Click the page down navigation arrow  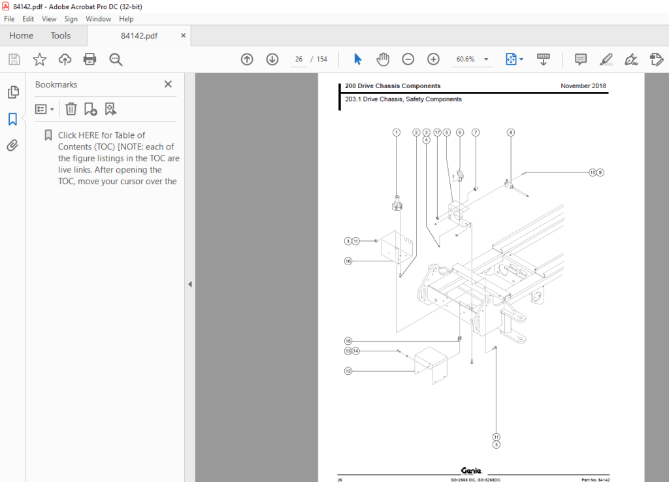coord(272,59)
